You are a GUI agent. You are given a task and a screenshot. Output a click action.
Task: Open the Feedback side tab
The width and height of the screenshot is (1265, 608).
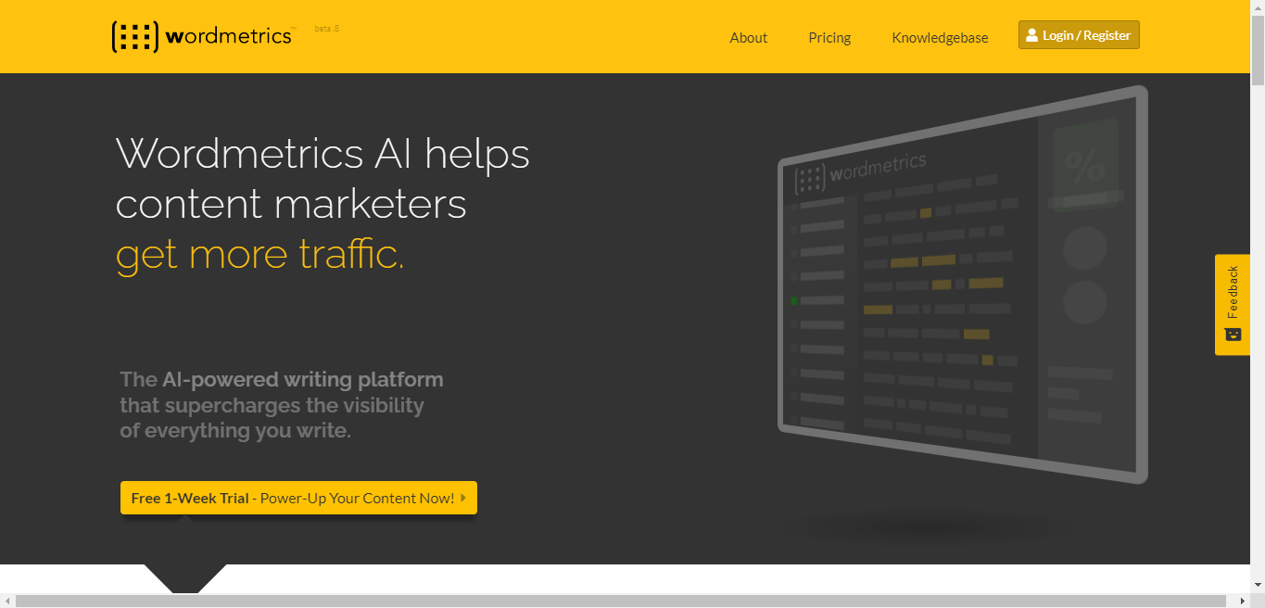pos(1233,305)
